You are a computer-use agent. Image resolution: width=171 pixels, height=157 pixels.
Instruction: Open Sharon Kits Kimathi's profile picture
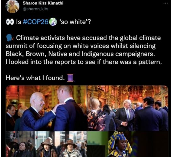click(x=12, y=7)
